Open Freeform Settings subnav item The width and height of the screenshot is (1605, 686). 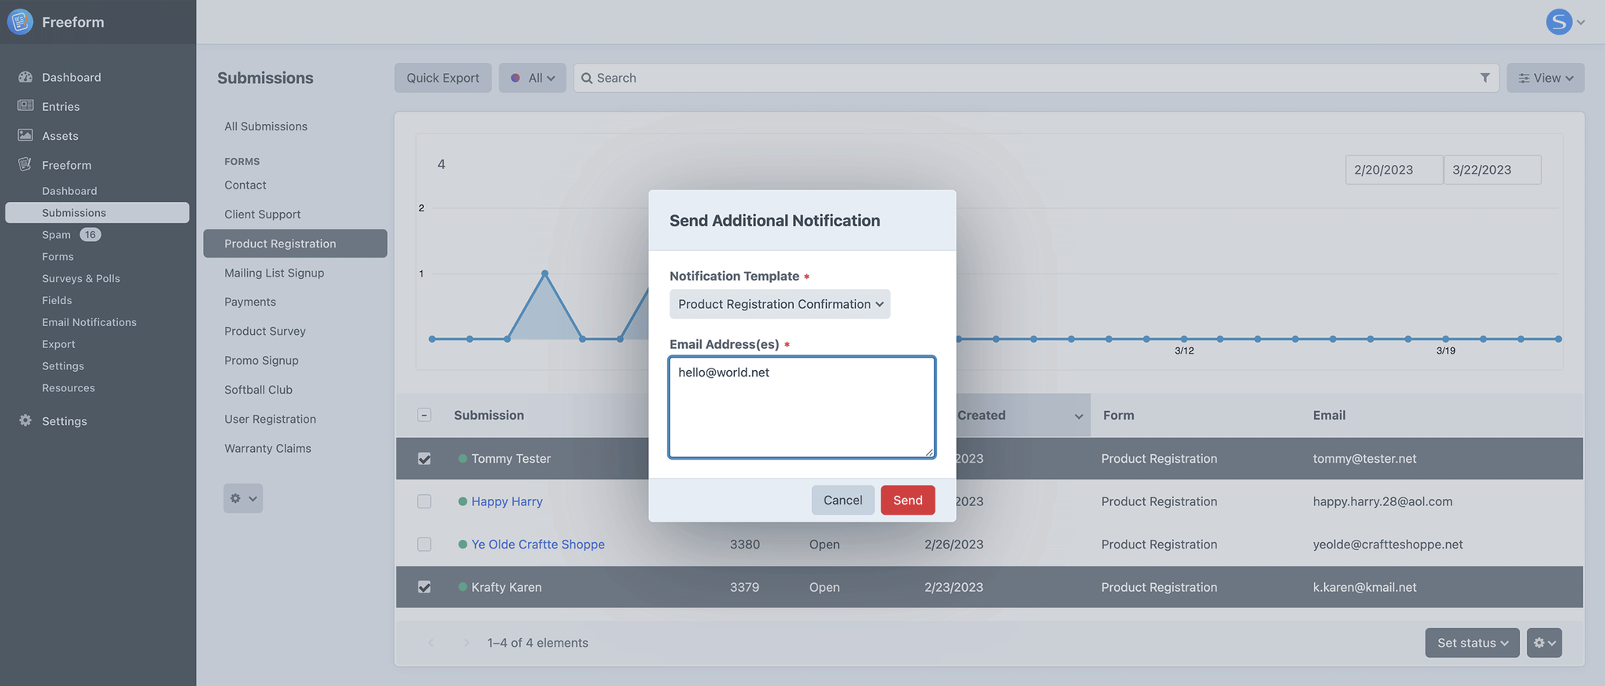[63, 366]
